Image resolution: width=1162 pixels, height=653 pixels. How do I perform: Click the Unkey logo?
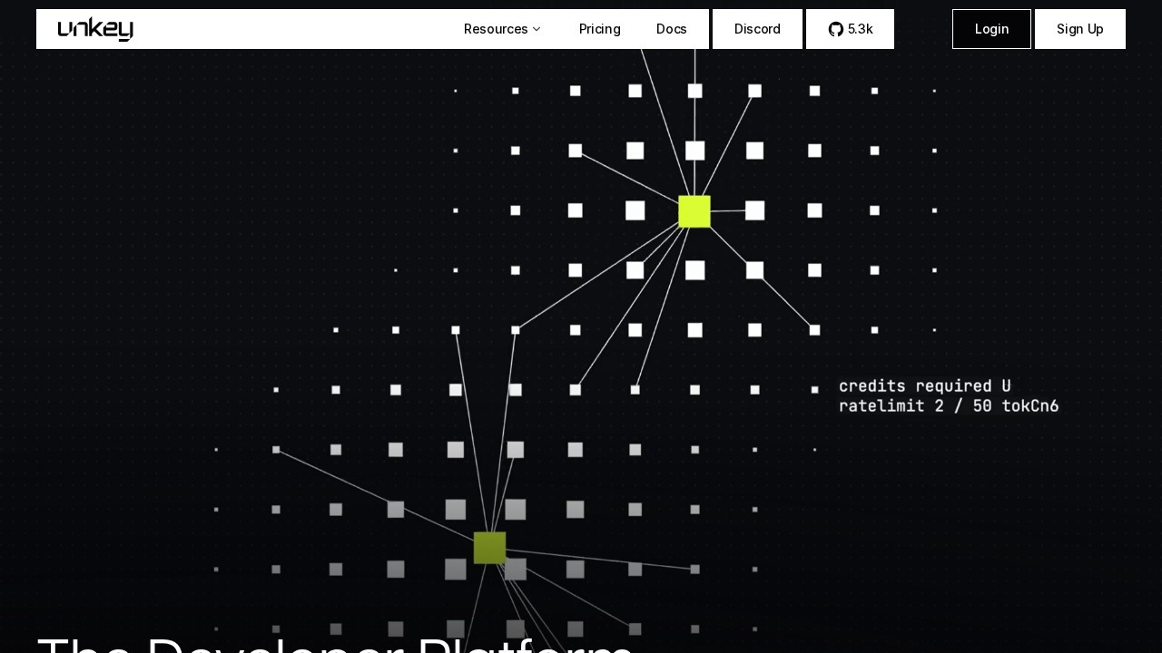[95, 29]
